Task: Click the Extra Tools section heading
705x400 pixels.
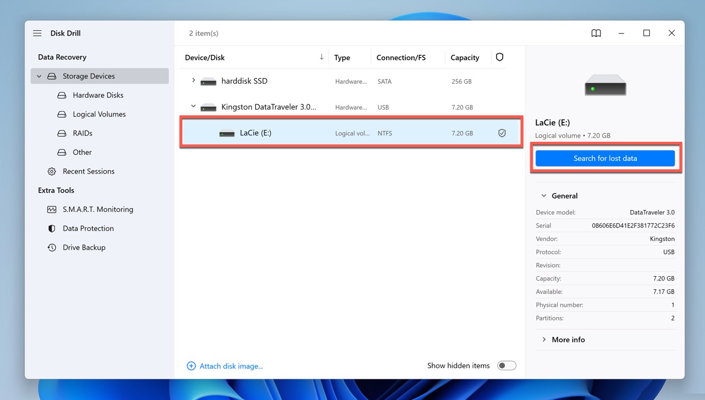Action: [x=56, y=190]
